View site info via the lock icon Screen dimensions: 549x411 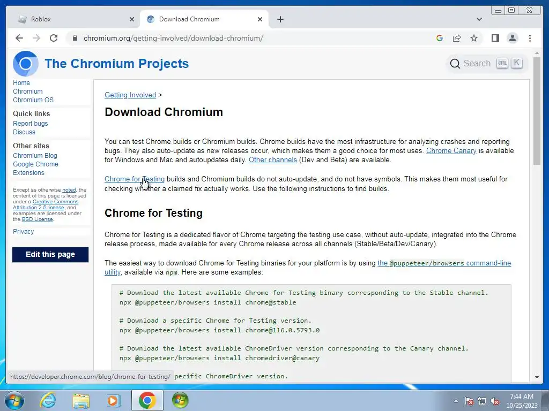pos(75,38)
